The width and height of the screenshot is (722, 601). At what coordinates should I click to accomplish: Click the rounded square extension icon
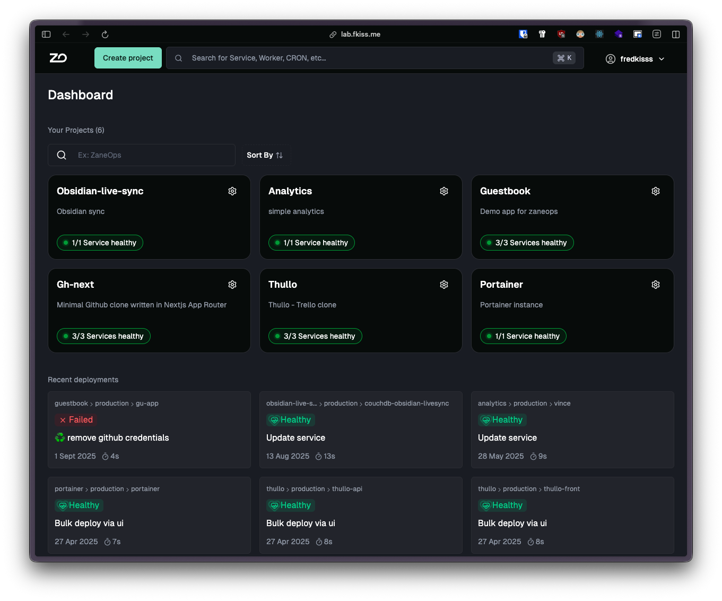point(657,34)
